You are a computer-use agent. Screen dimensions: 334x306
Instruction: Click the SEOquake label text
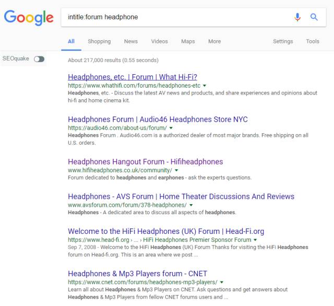coord(16,58)
